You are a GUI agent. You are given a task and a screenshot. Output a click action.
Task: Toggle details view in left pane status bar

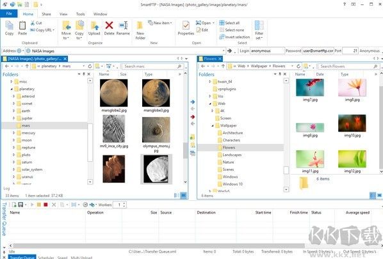click(x=177, y=195)
